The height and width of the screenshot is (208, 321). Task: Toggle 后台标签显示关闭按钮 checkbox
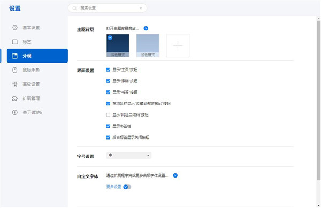(x=108, y=137)
